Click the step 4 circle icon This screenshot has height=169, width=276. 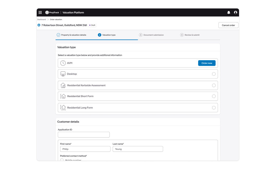point(182,35)
